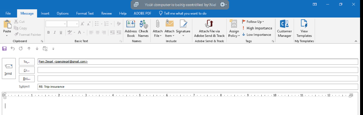The height and width of the screenshot is (115, 363).
Task: Click the envelope icon in quick access toolbar
Action: tap(45, 48)
